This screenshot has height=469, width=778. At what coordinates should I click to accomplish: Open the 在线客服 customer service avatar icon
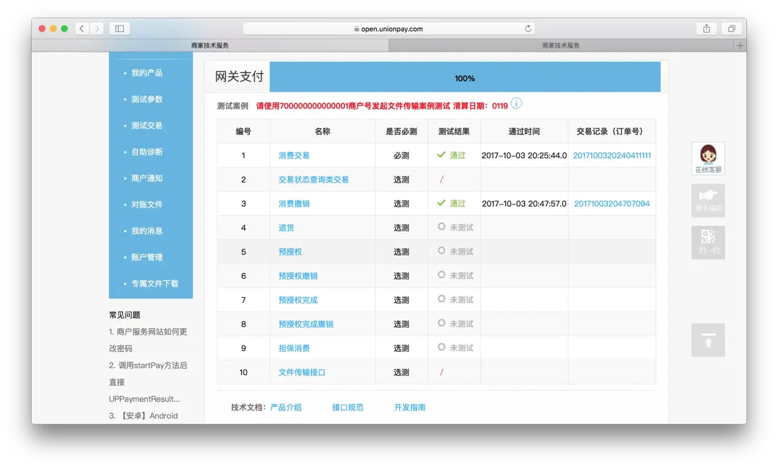pyautogui.click(x=707, y=157)
